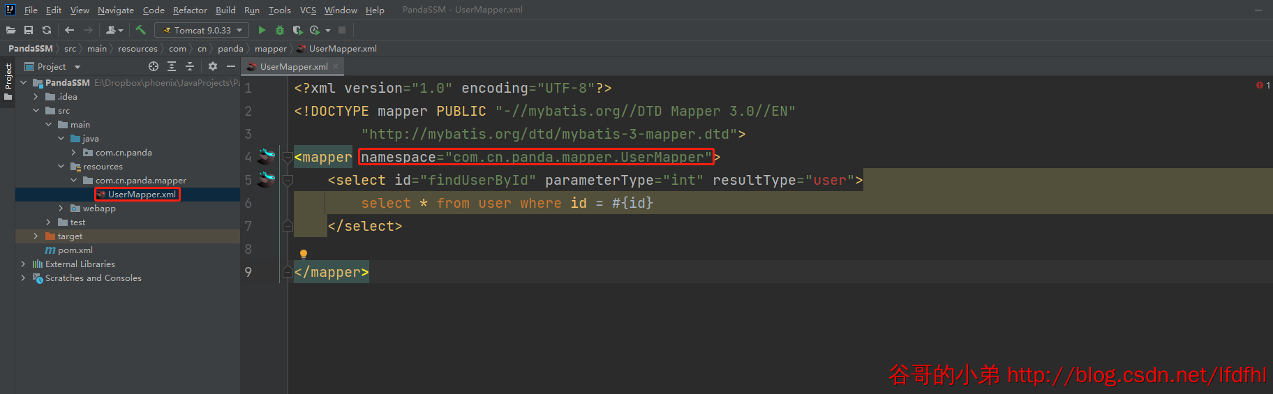Navigate back with the left arrow
The width and height of the screenshot is (1273, 394).
pyautogui.click(x=69, y=30)
